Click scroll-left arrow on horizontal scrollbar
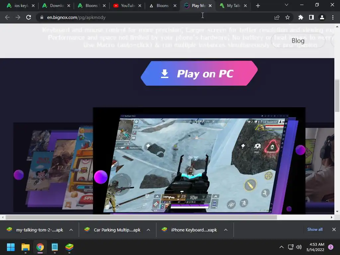This screenshot has width=340, height=255. pos(3,217)
